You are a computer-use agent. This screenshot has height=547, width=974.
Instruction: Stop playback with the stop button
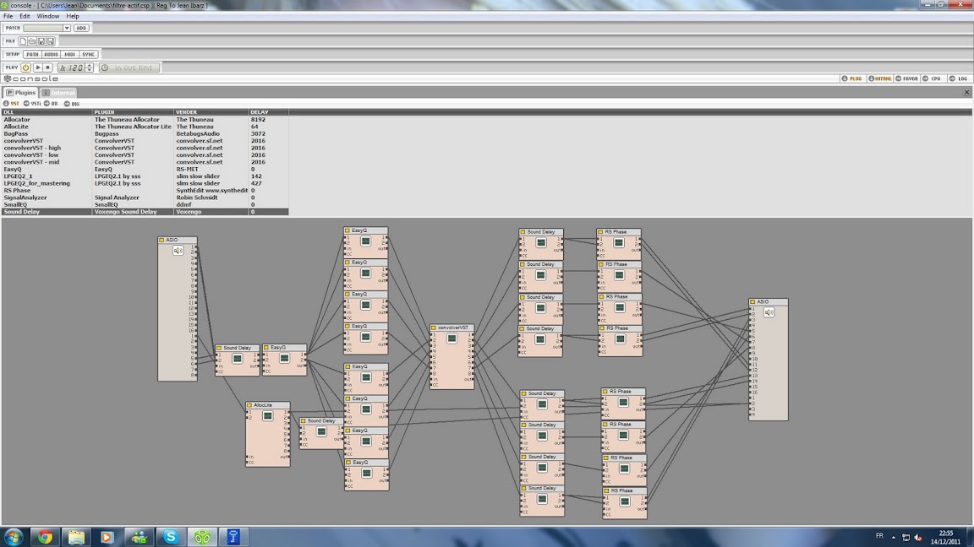click(47, 68)
